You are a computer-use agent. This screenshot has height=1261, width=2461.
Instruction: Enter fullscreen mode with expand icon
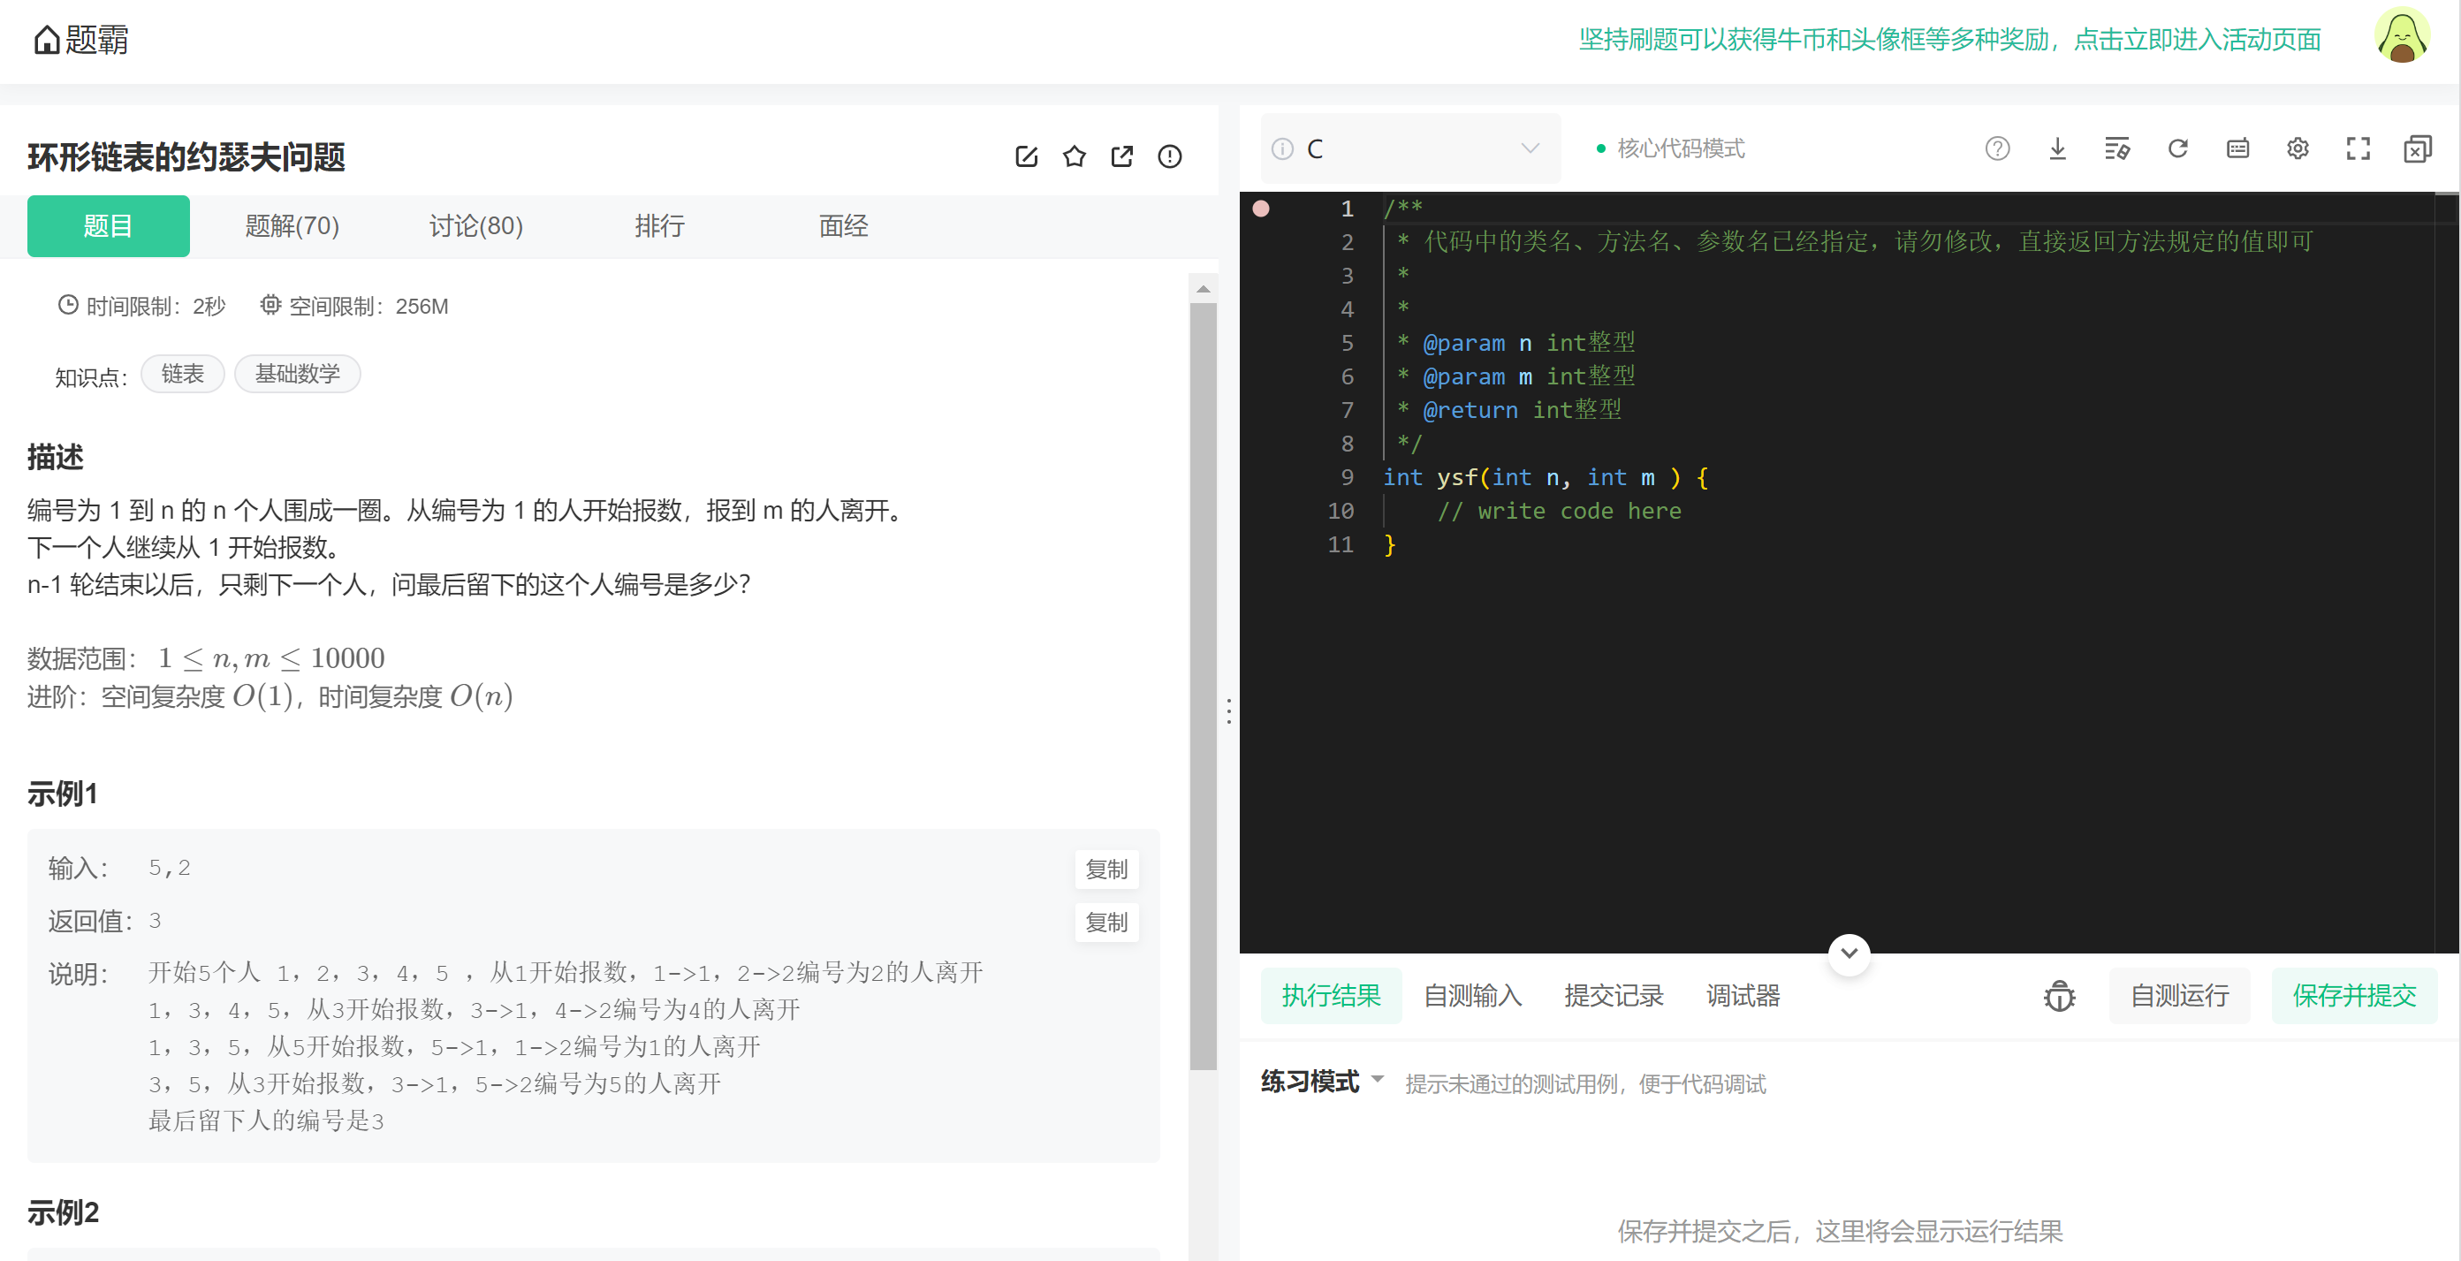tap(2358, 148)
